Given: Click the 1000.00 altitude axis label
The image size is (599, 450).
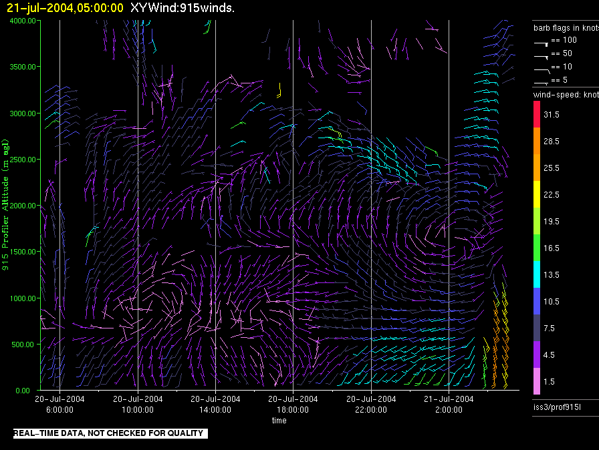Looking at the screenshot, I should pos(23,298).
